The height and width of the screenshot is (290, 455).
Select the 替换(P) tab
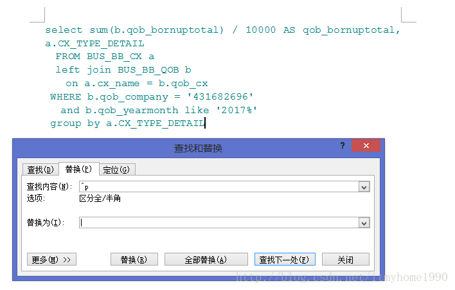pyautogui.click(x=78, y=169)
